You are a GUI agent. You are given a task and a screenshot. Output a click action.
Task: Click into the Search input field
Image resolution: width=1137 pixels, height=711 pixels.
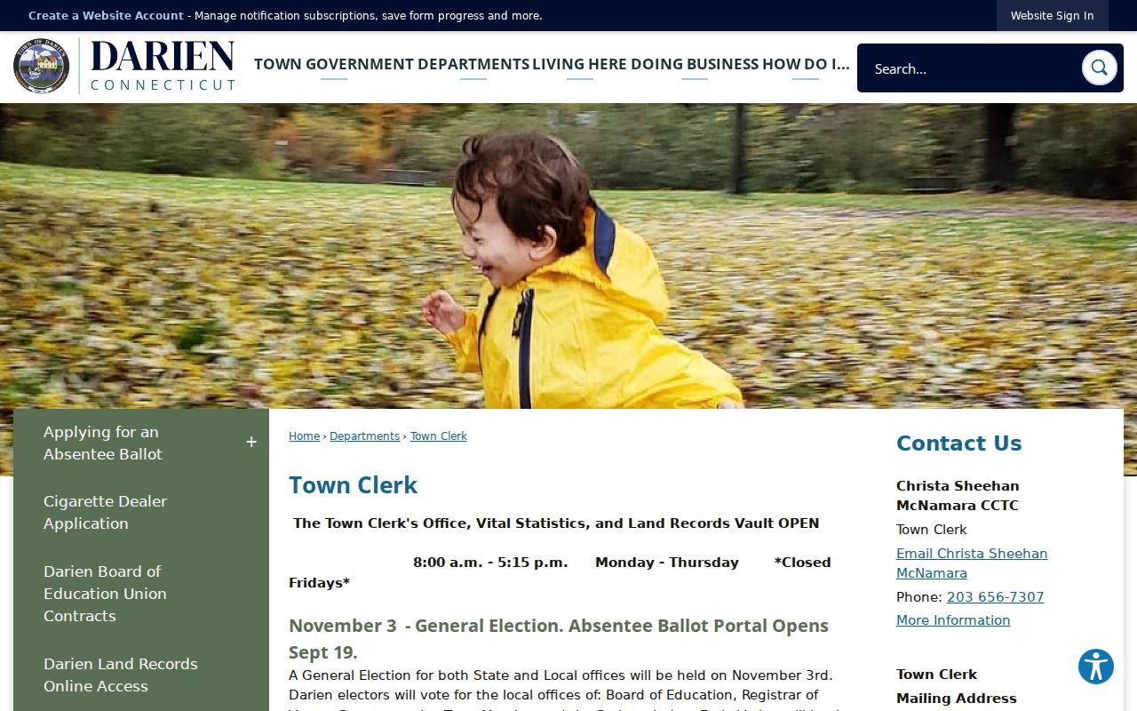click(970, 68)
